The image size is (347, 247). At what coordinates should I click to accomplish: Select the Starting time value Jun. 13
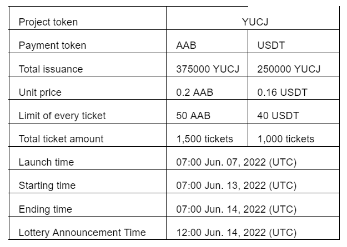[236, 186]
